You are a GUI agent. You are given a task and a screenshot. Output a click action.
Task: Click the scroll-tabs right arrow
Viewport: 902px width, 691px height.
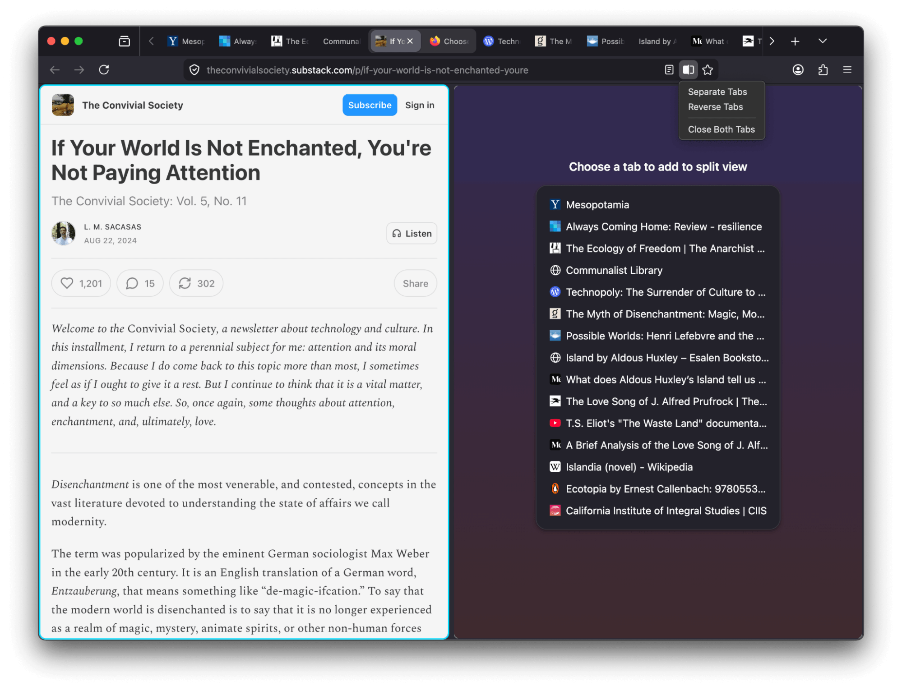tap(772, 41)
